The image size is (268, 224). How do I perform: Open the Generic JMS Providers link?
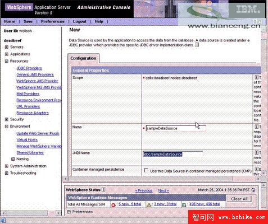coord(35,74)
